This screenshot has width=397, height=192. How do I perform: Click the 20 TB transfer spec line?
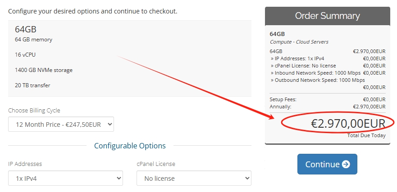coord(32,85)
